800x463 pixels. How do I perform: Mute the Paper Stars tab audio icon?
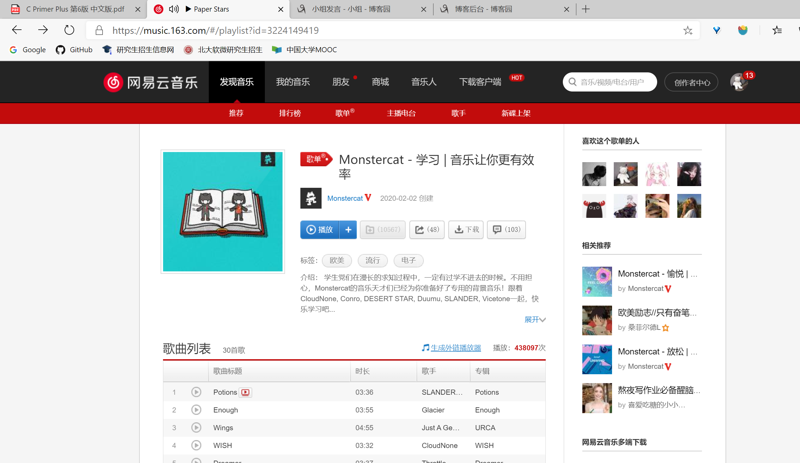[x=174, y=9]
